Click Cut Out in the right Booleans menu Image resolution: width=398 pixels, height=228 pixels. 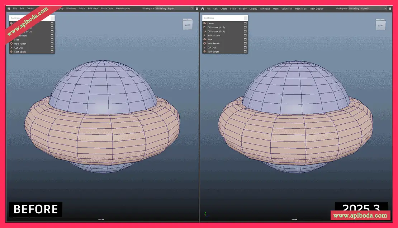(212, 48)
